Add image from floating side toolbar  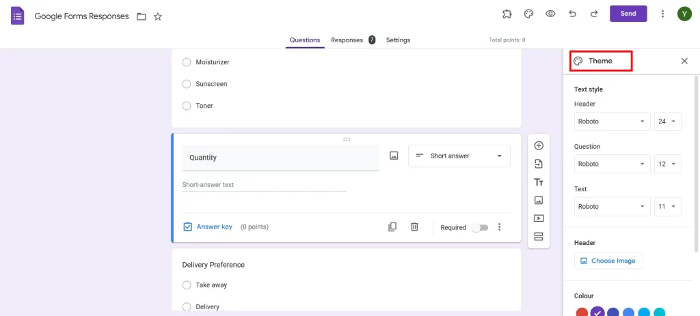tap(539, 200)
